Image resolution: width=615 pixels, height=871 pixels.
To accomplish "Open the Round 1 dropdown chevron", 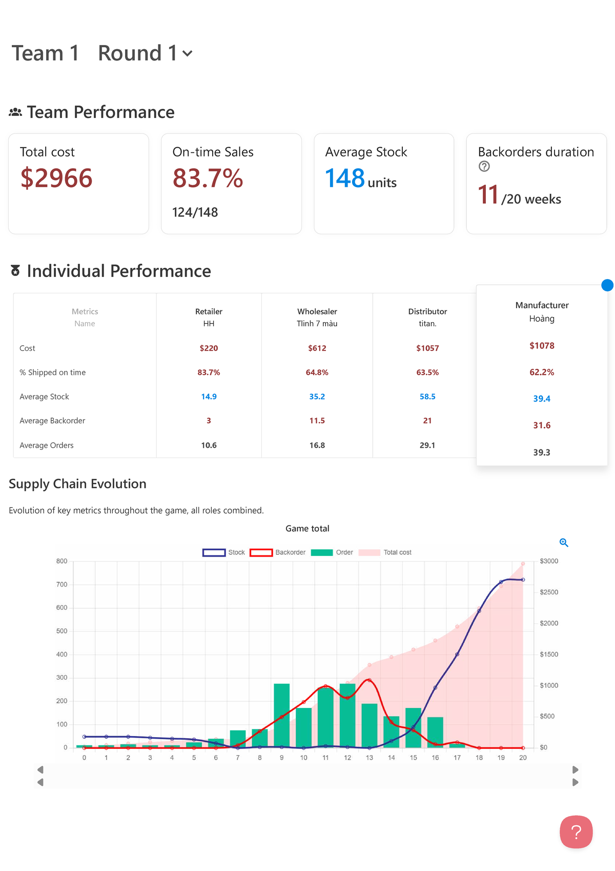I will [188, 53].
